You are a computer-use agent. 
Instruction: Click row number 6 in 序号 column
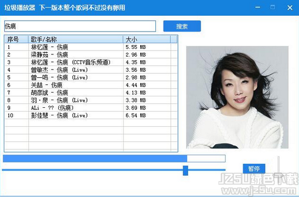tap(9, 85)
